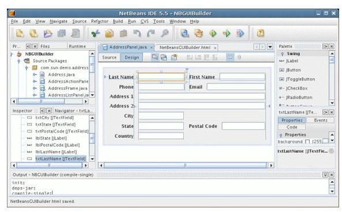Click the Cut scissors toolbar icon
The height and width of the screenshot is (212, 342).
(x=95, y=33)
